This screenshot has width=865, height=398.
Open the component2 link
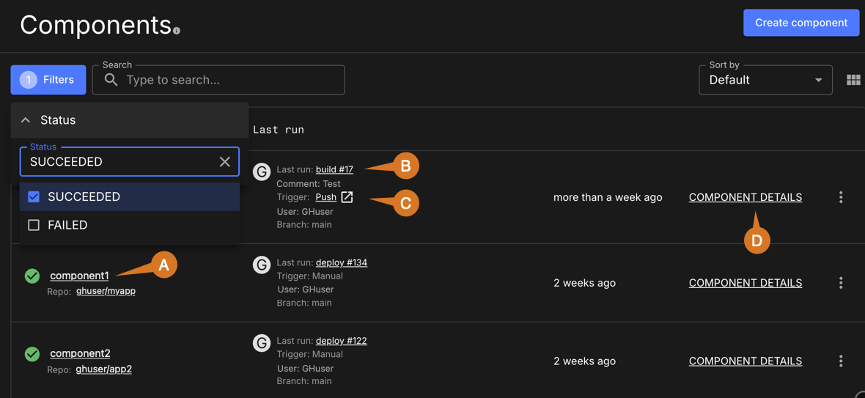(80, 353)
